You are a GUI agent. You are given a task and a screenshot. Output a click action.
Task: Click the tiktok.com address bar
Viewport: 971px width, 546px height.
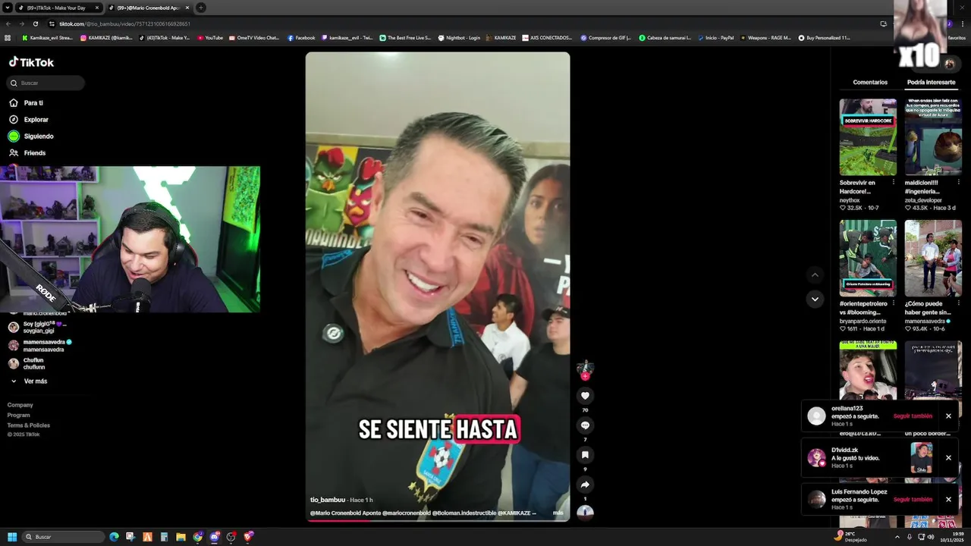pyautogui.click(x=455, y=24)
